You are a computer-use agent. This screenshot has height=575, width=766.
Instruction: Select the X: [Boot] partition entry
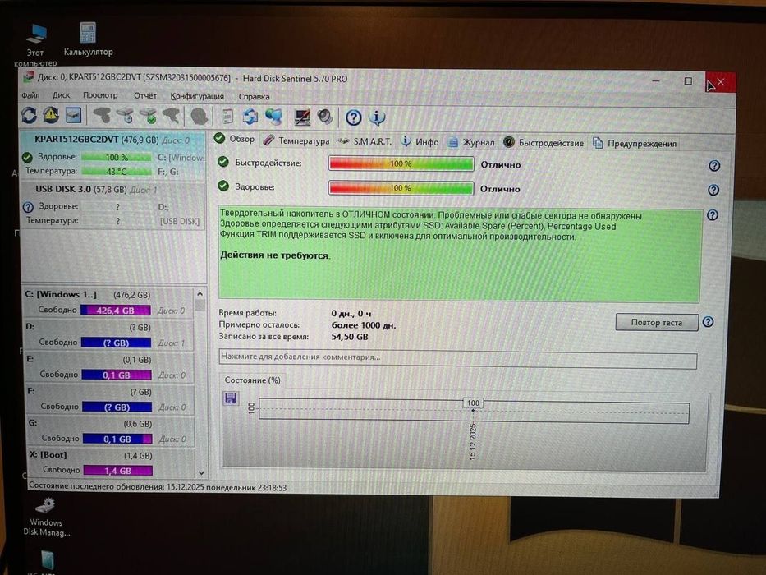pos(110,462)
